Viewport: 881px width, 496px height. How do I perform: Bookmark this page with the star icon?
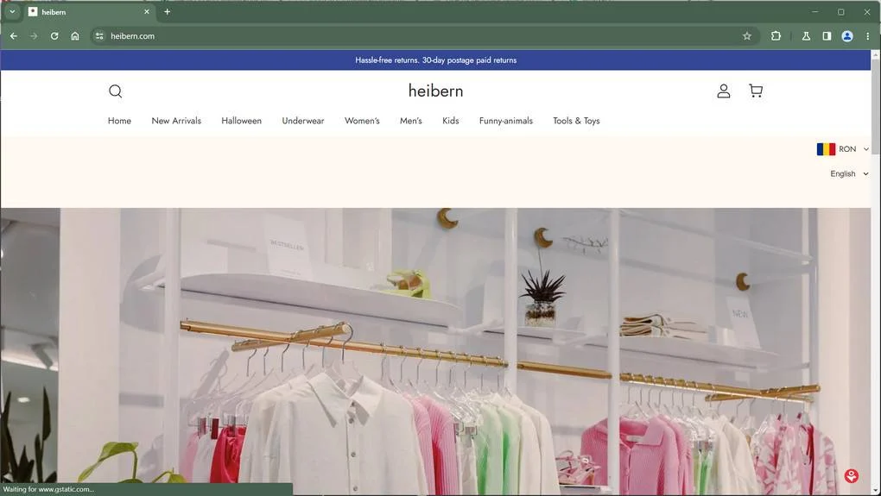pos(747,36)
